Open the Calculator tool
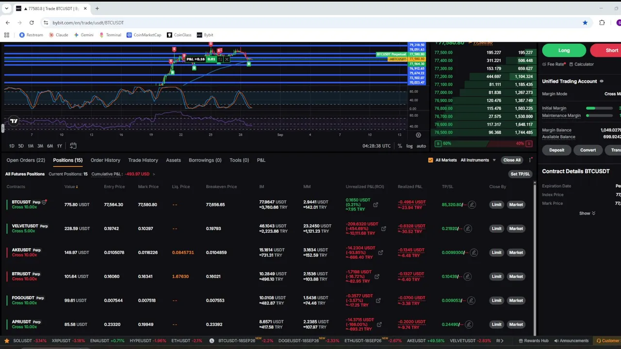621x349 pixels. [x=581, y=64]
